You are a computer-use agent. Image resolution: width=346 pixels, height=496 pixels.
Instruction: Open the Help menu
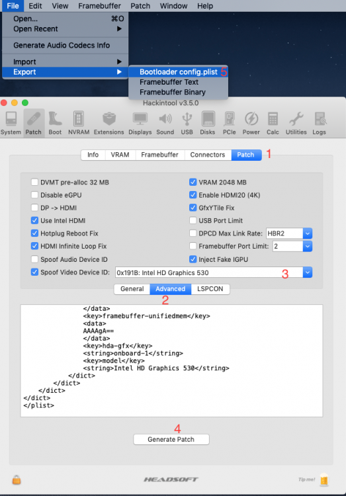pos(205,6)
